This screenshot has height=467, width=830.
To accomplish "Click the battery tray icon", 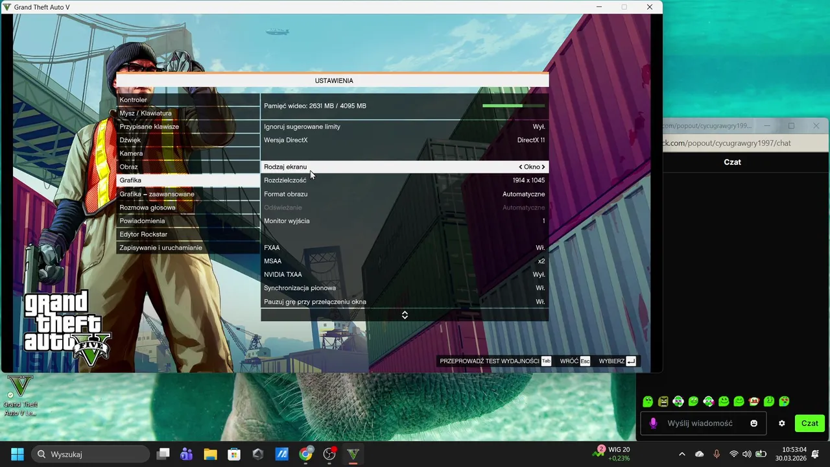I will pyautogui.click(x=761, y=454).
